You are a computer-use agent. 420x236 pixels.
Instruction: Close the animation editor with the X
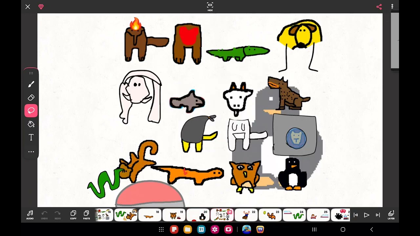28,7
